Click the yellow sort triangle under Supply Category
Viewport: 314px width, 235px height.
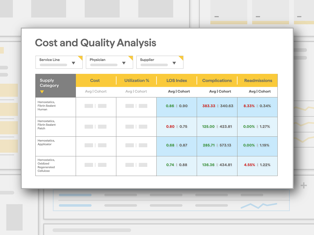42,92
